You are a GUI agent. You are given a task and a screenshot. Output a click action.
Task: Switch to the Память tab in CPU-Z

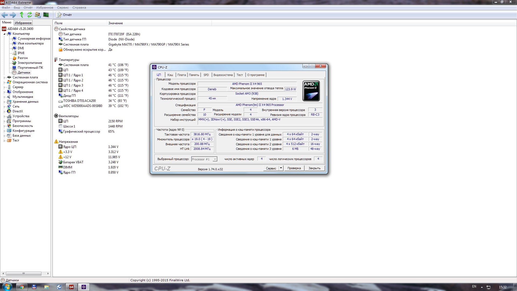194,75
